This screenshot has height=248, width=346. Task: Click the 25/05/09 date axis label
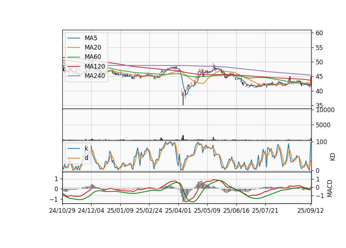(x=207, y=211)
